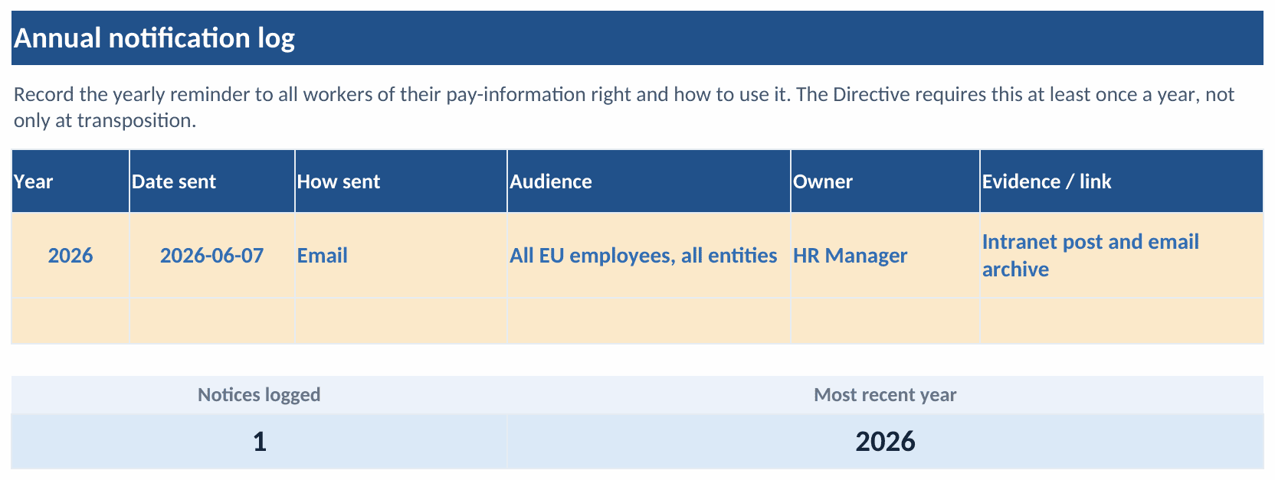The width and height of the screenshot is (1275, 480).
Task: Click the notices logged value '1'
Action: pyautogui.click(x=259, y=442)
